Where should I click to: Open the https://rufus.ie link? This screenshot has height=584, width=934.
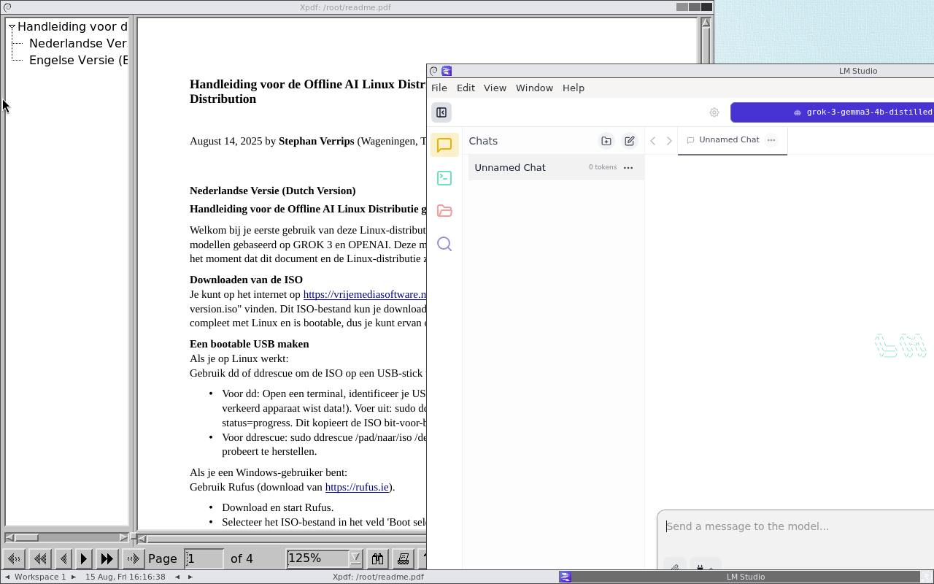point(357,487)
